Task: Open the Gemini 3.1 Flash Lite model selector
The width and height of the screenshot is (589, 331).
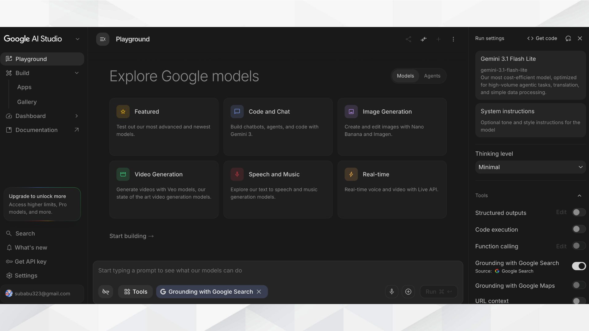Action: pyautogui.click(x=530, y=75)
